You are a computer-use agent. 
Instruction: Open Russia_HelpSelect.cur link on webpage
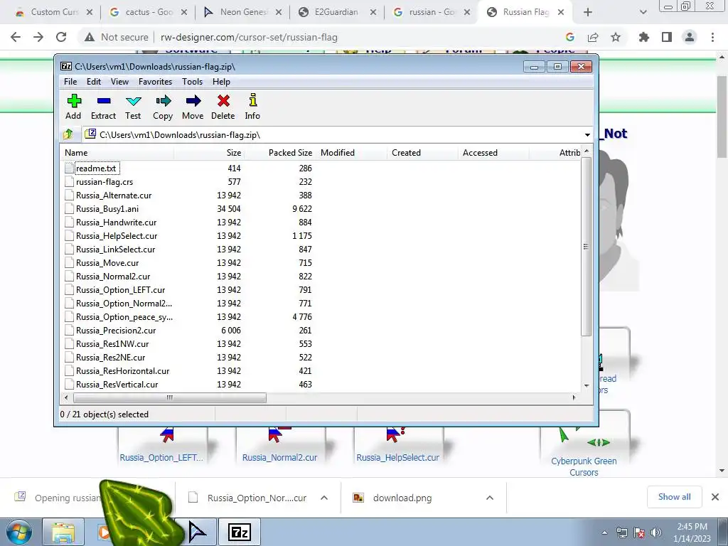click(397, 458)
